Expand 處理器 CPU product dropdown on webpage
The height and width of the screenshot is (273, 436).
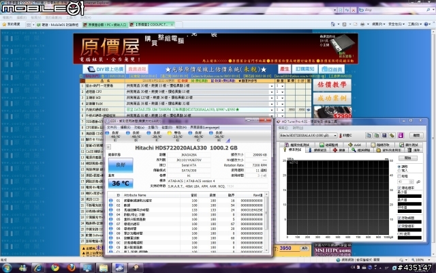point(272,91)
